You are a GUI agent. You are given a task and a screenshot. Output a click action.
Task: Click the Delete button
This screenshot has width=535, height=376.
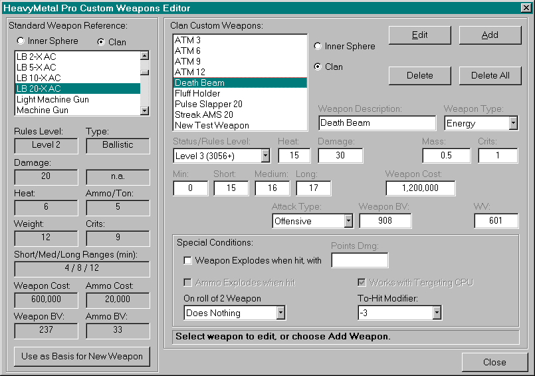419,75
